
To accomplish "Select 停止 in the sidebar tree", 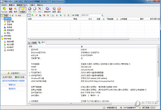I will (9, 33).
